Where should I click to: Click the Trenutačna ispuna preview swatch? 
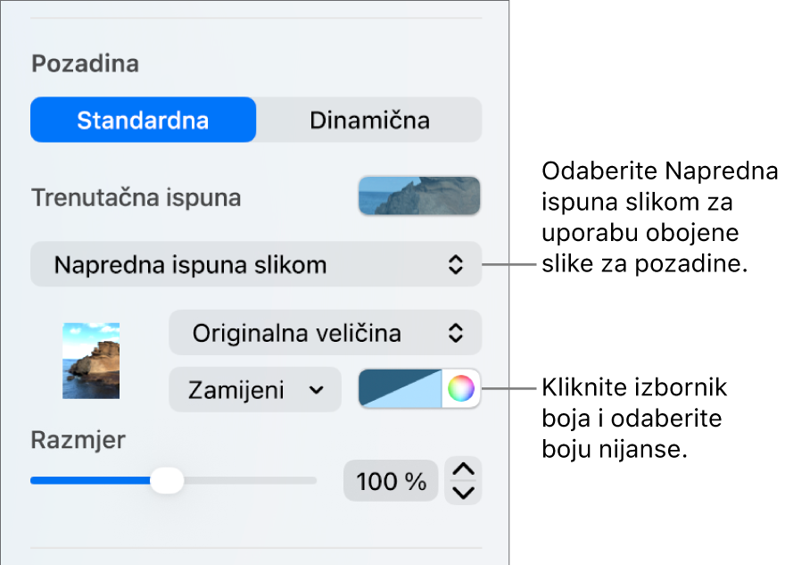(419, 195)
